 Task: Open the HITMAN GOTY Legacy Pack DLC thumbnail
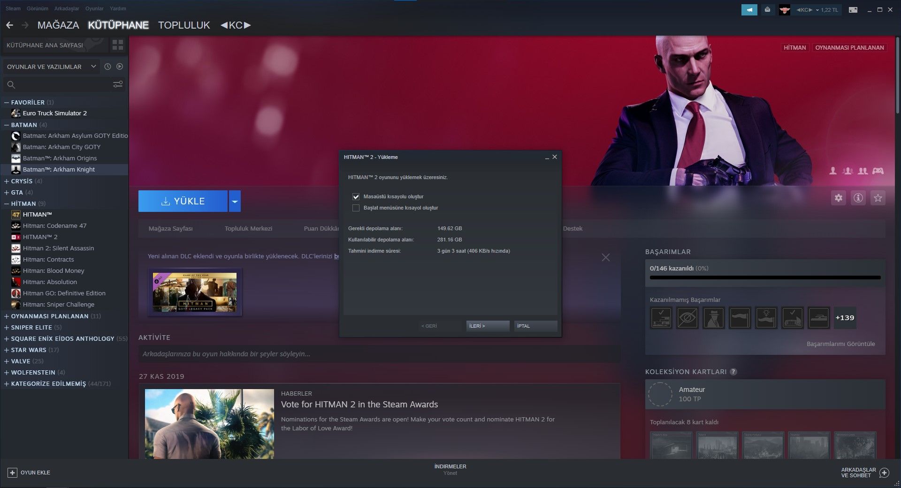pyautogui.click(x=195, y=292)
